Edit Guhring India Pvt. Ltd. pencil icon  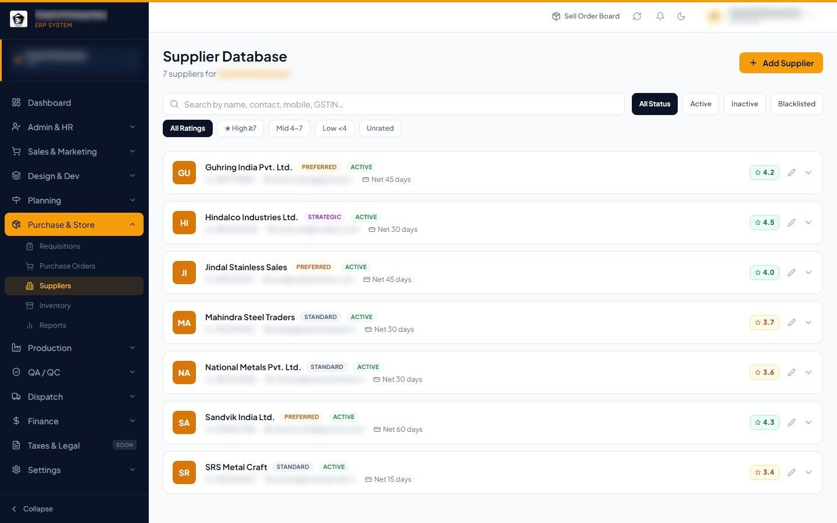792,173
